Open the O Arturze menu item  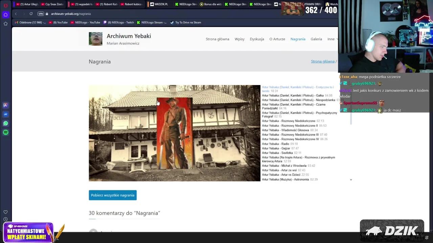[x=277, y=39]
